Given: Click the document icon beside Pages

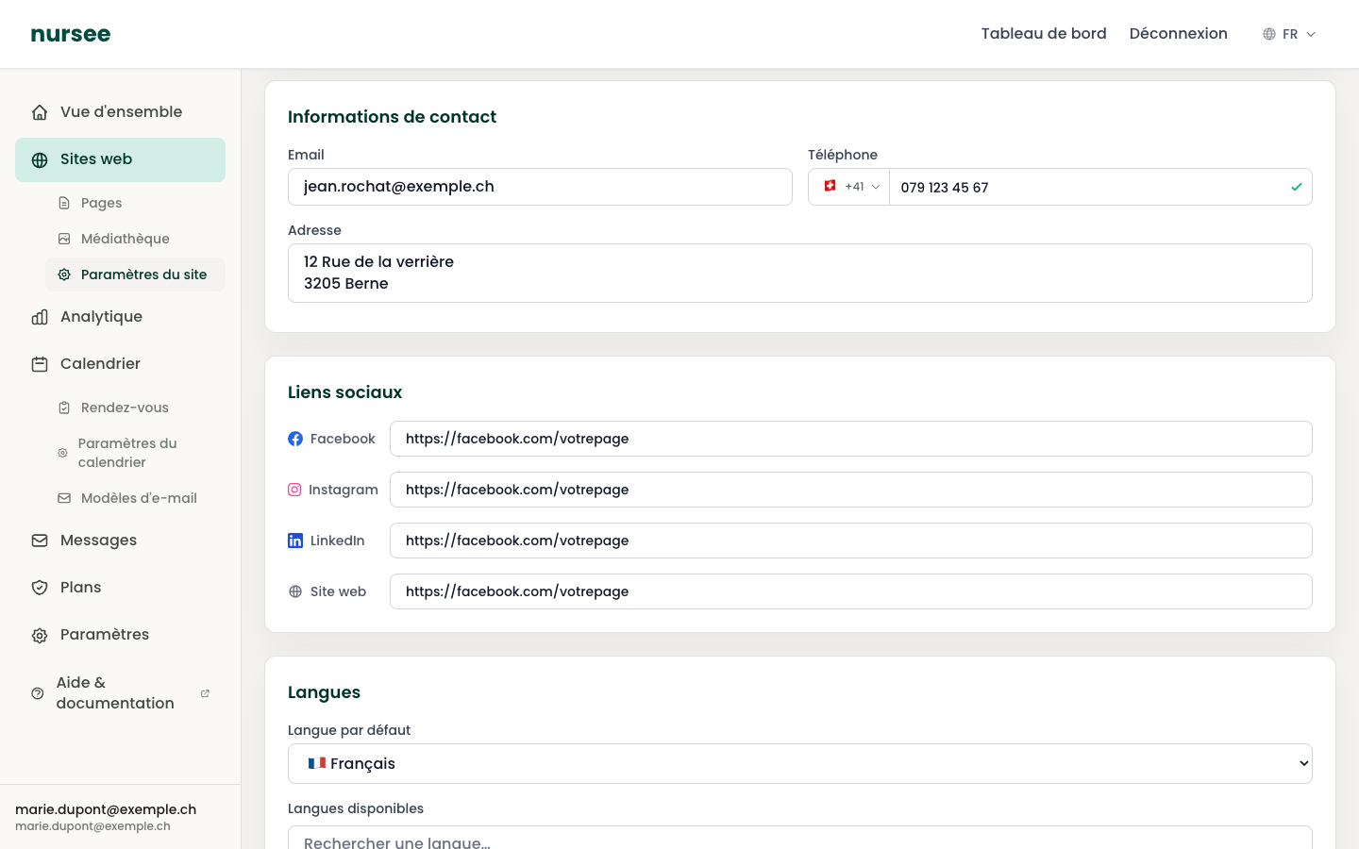Looking at the screenshot, I should 64,203.
